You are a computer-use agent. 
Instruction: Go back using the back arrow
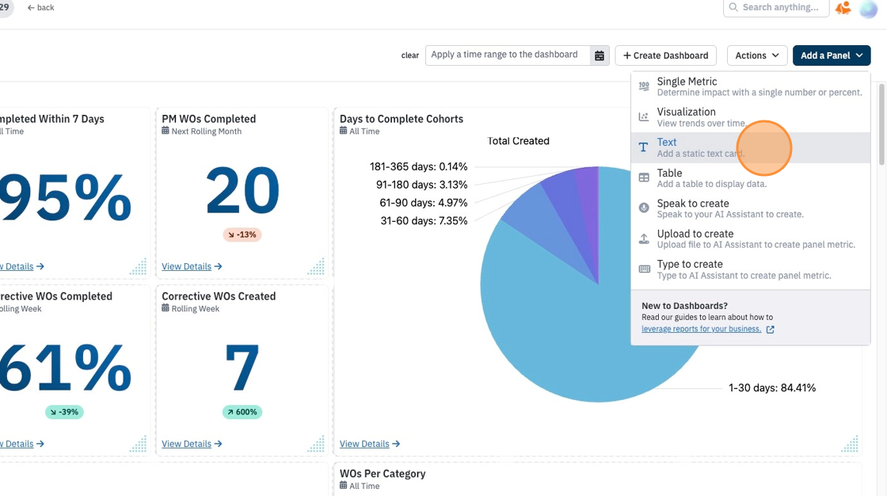(x=40, y=7)
